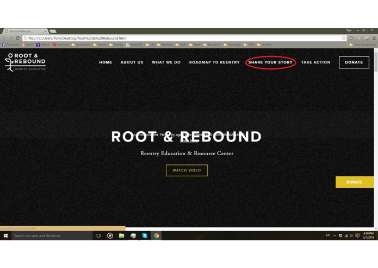Screen dimensions: 378x268
Task: Click the Root & Rebound logo
Action: [x=26, y=62]
